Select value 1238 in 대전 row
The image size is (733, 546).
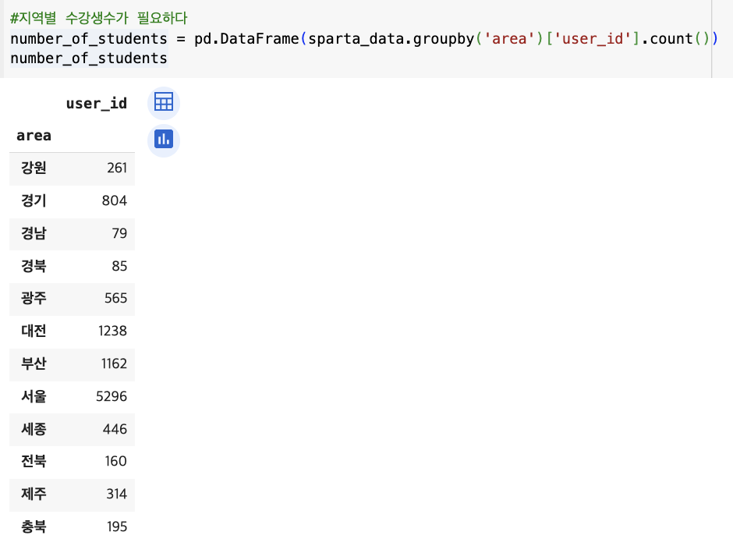coord(112,331)
